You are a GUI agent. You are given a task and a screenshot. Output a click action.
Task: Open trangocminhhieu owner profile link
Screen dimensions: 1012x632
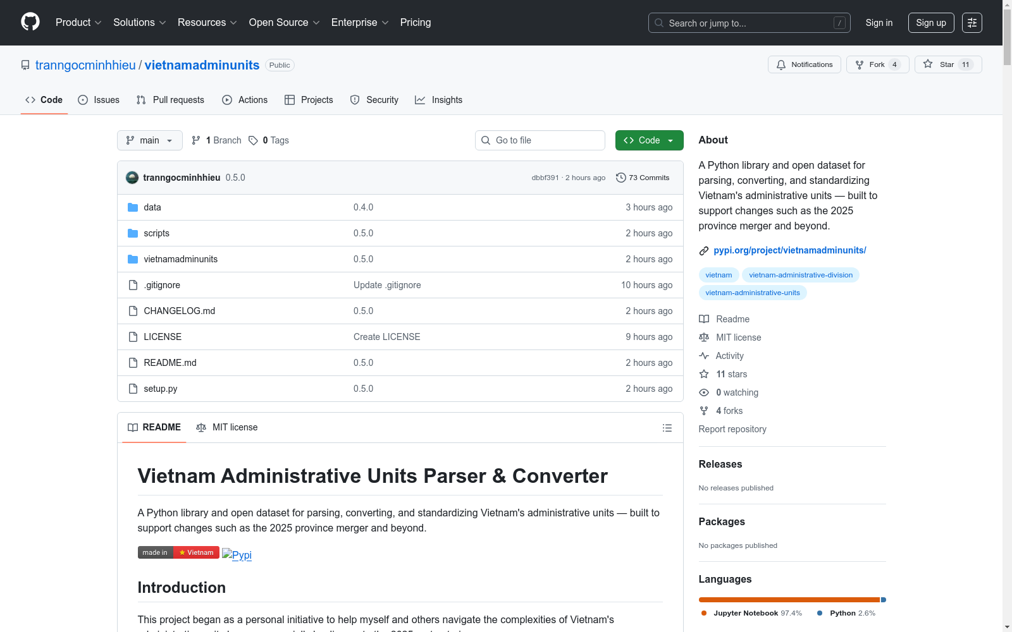[85, 65]
